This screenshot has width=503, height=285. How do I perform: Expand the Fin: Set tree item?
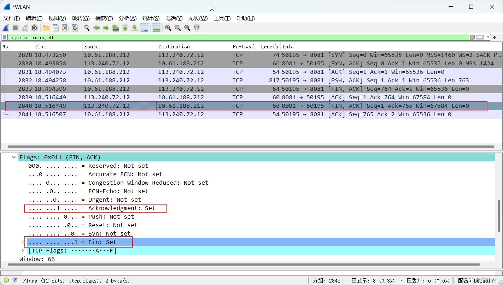click(x=23, y=242)
